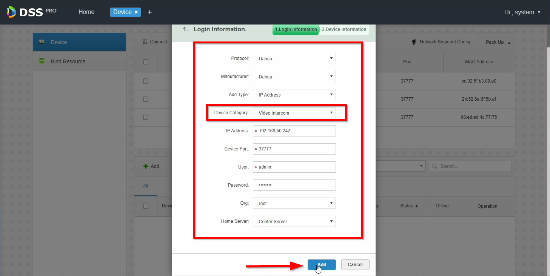
Task: Select MAC address bc:32:5f:b3:09:a0
Action: coord(479,81)
